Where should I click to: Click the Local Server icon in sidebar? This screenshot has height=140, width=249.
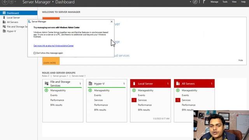[x=4, y=17]
